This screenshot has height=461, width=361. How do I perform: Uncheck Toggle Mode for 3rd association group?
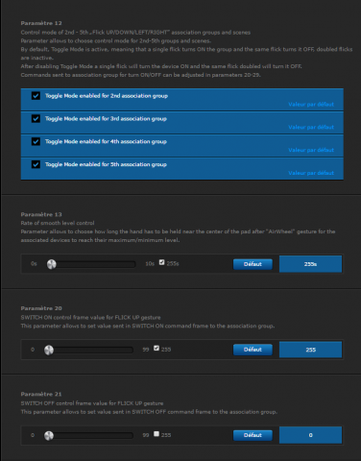point(36,118)
